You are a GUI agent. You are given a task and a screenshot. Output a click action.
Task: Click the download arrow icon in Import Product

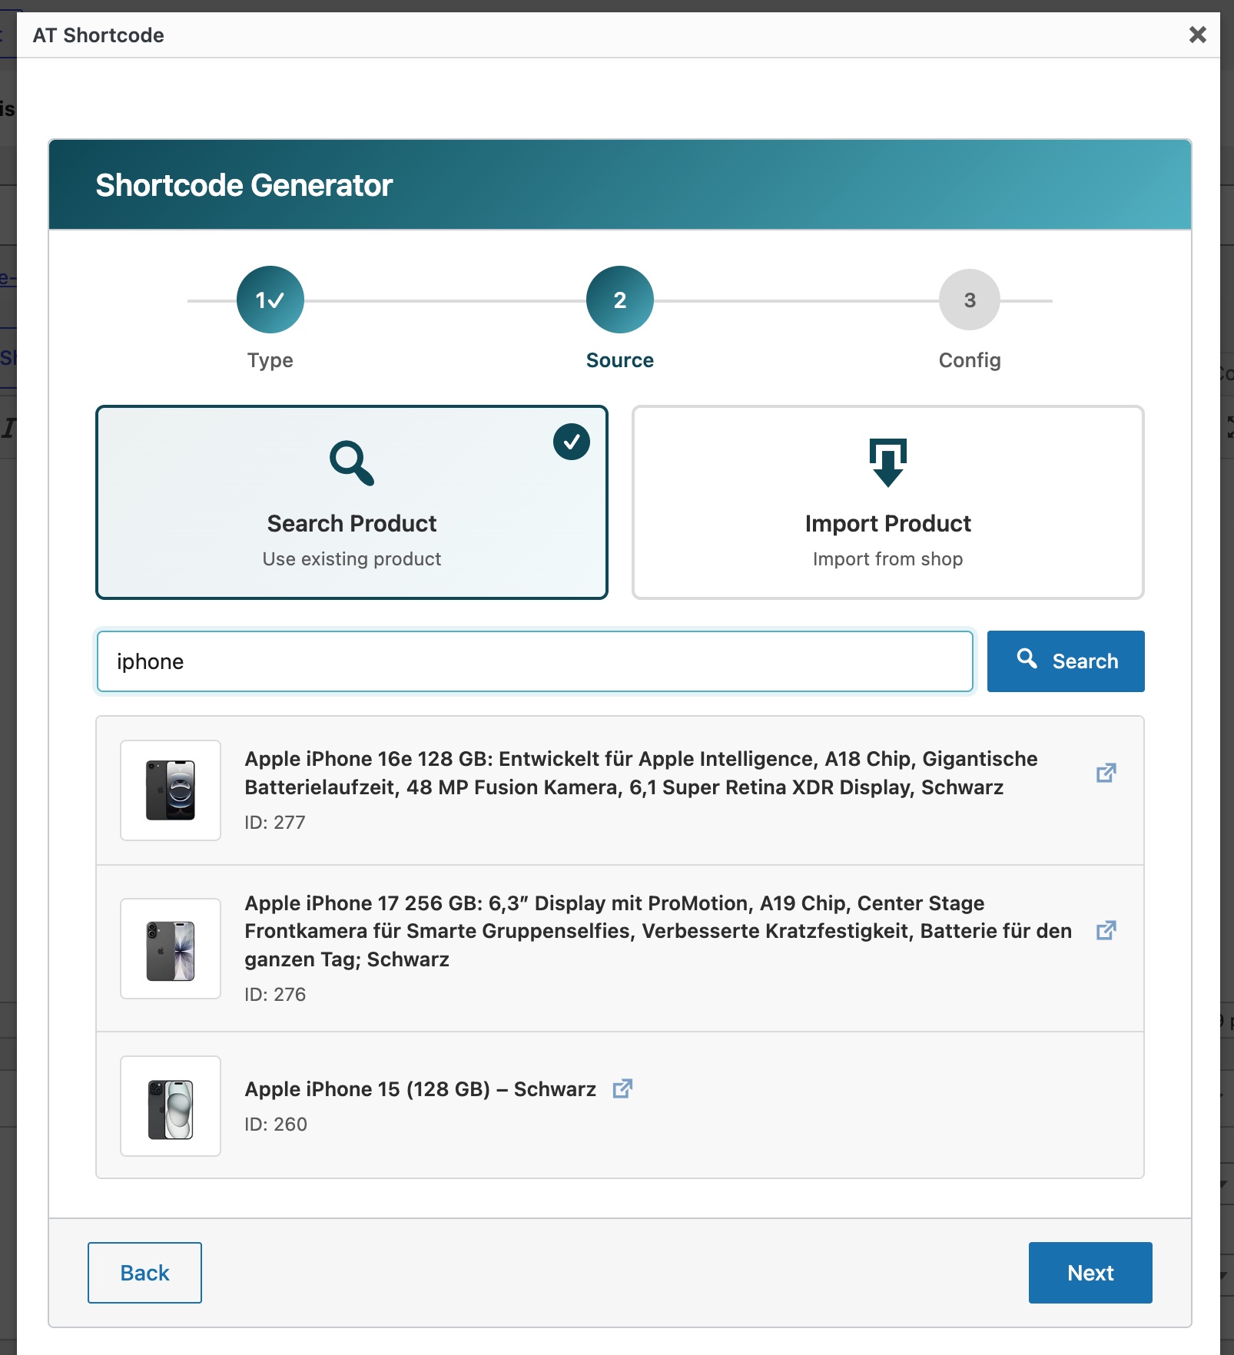(887, 462)
